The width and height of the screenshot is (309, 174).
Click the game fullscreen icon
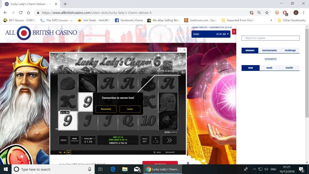(180, 50)
